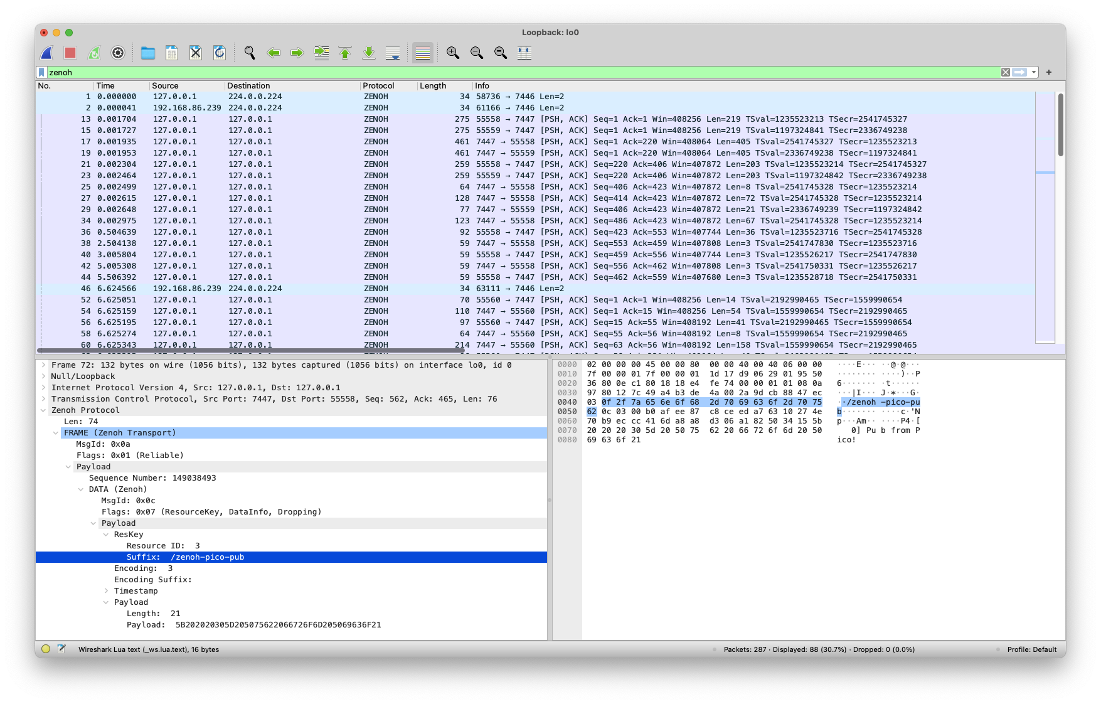1101x704 pixels.
Task: Clear the zenoh display filter
Action: point(1004,72)
